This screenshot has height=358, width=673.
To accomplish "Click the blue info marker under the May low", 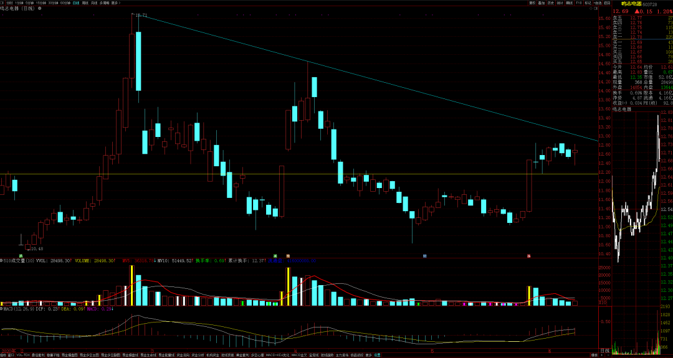I will pyautogui.click(x=424, y=256).
